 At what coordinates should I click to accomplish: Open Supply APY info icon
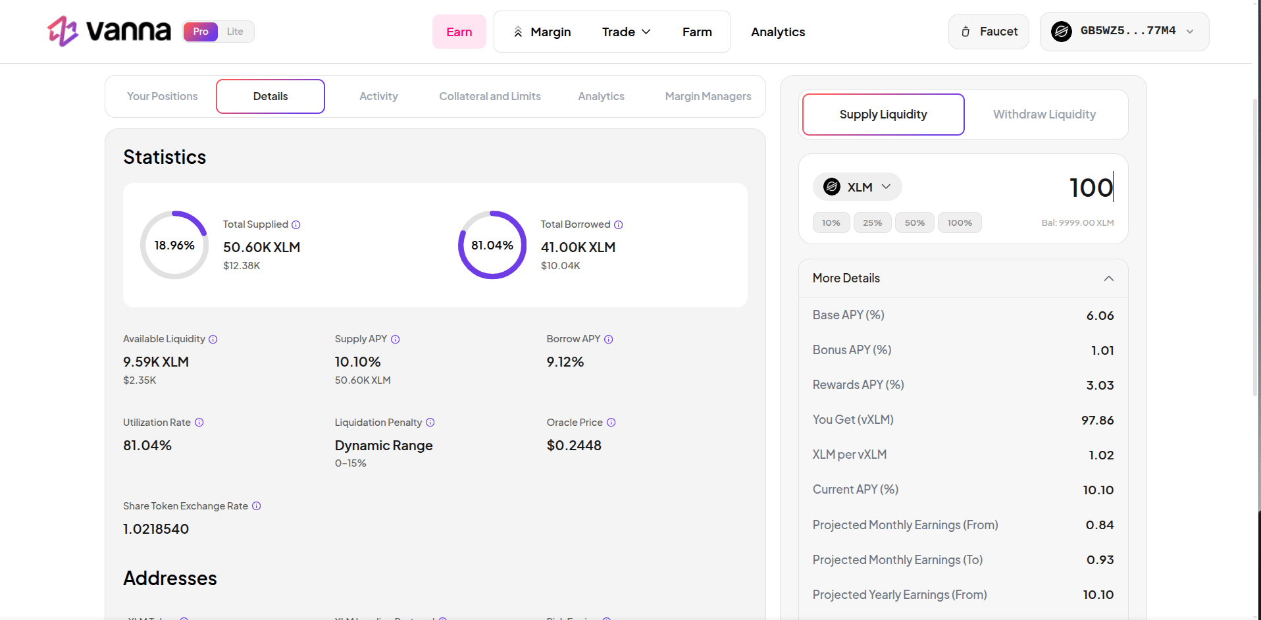point(396,339)
